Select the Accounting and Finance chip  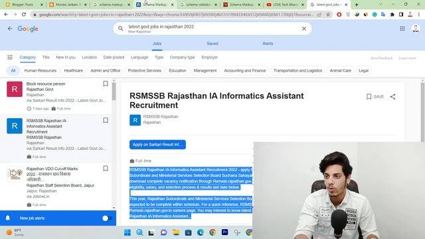[x=245, y=70]
